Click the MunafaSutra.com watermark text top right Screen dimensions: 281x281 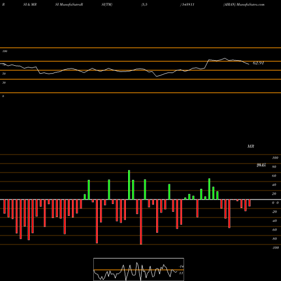tap(251, 4)
